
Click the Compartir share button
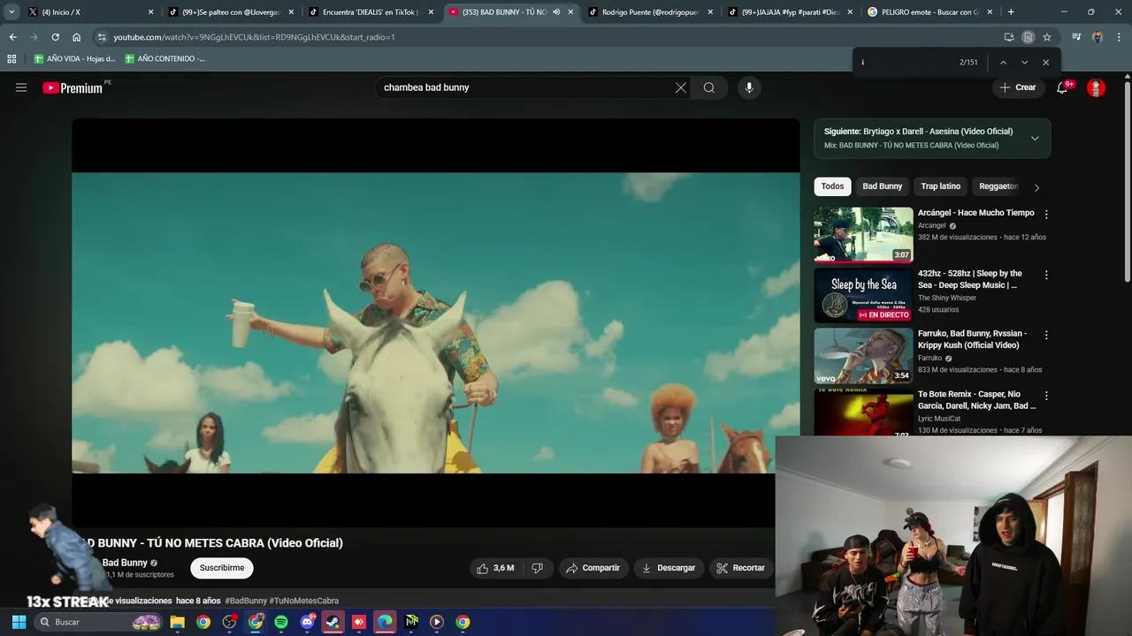click(x=593, y=568)
